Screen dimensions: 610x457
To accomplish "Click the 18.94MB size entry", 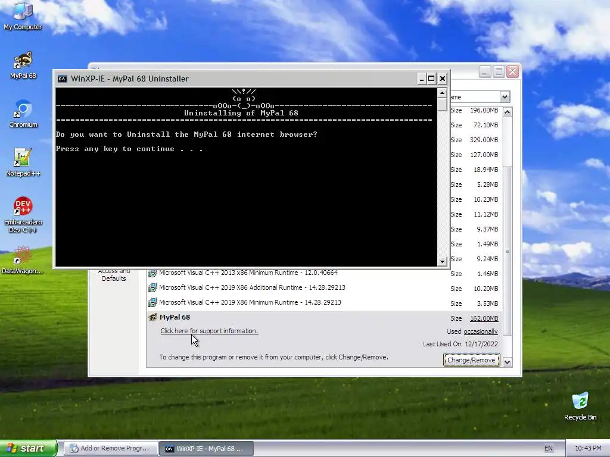I will click(x=486, y=170).
